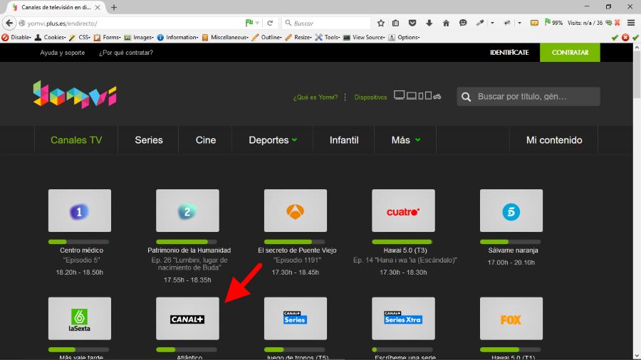This screenshot has height=360, width=641.
Task: Open the laSexta channel tile
Action: (80, 318)
